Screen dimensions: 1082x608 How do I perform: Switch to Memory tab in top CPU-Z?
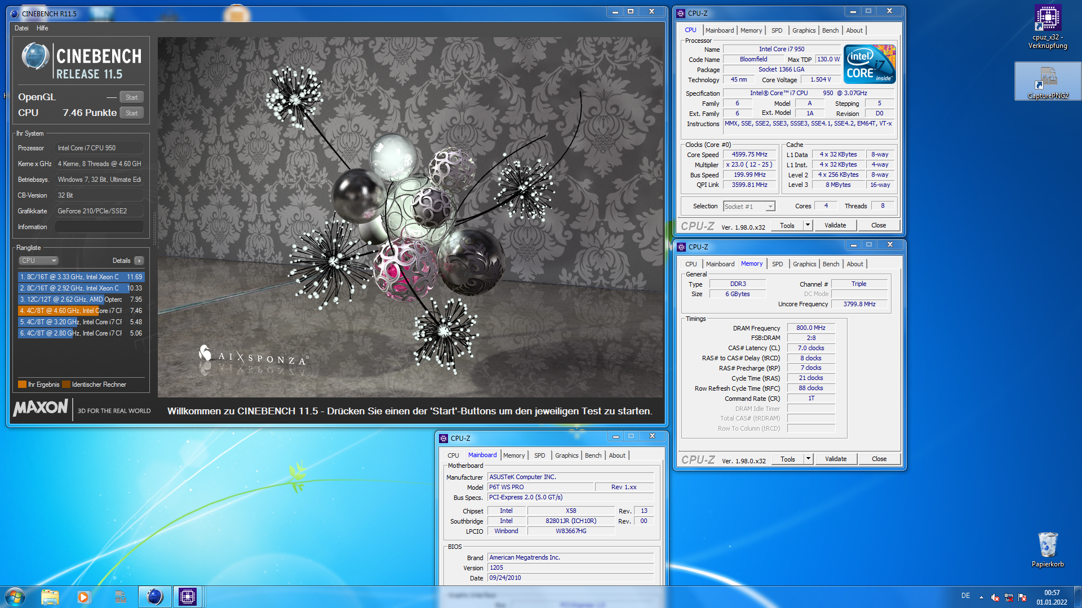point(751,30)
